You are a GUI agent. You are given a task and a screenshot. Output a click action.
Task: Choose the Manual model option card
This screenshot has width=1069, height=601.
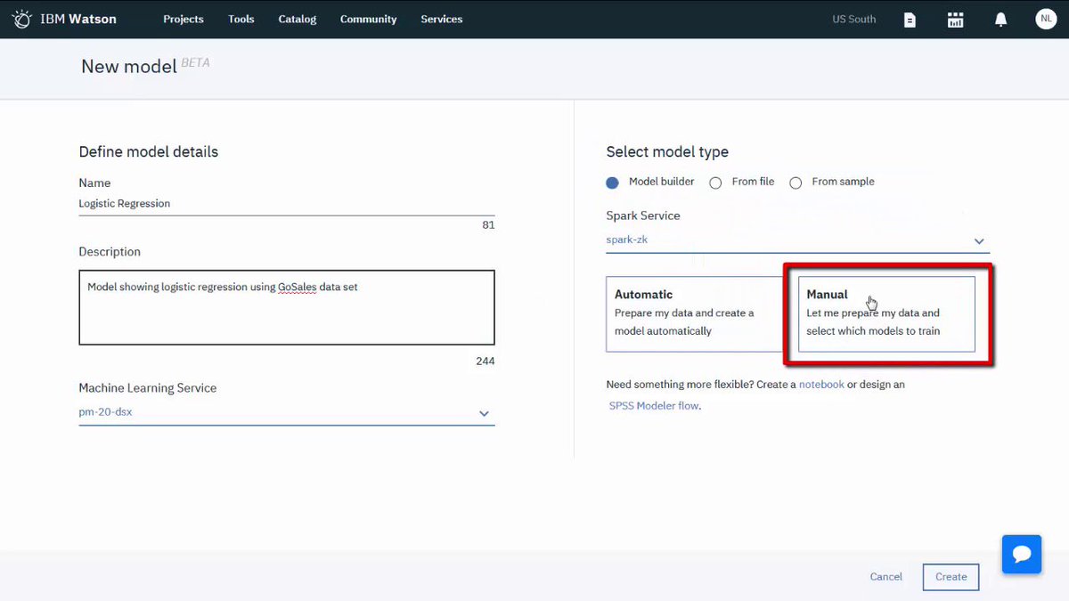click(886, 313)
